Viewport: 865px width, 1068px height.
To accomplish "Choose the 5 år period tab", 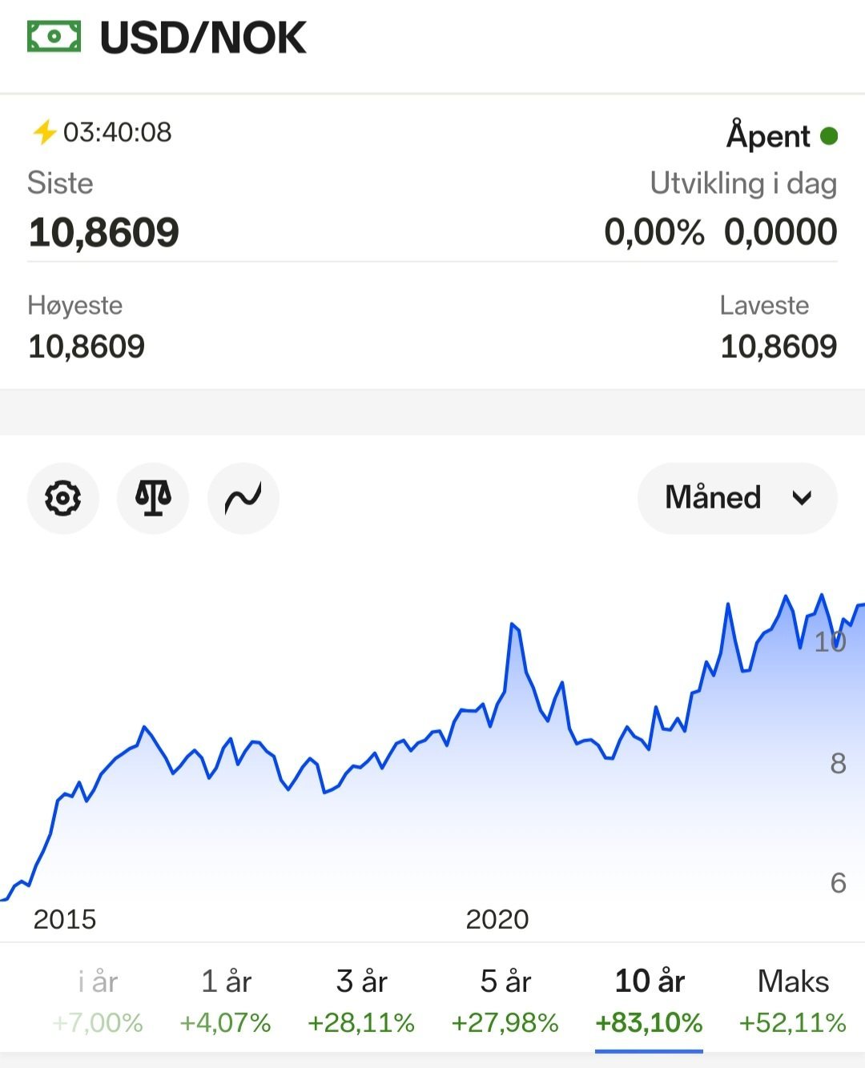I will tap(505, 1000).
